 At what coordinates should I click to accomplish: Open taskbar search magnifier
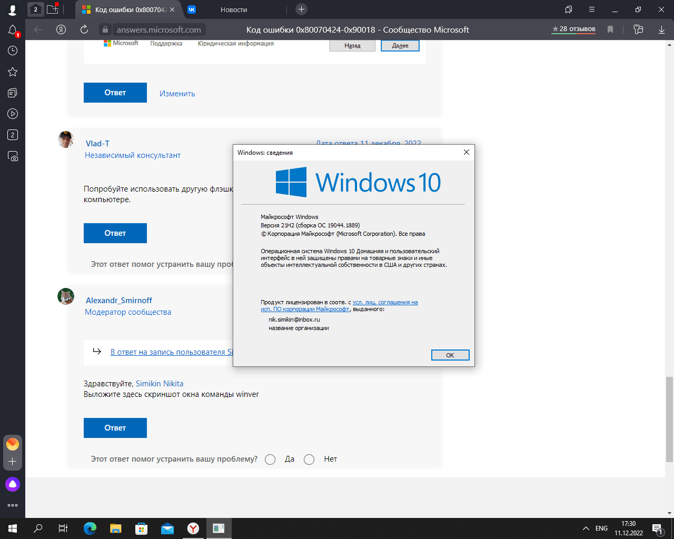click(38, 528)
